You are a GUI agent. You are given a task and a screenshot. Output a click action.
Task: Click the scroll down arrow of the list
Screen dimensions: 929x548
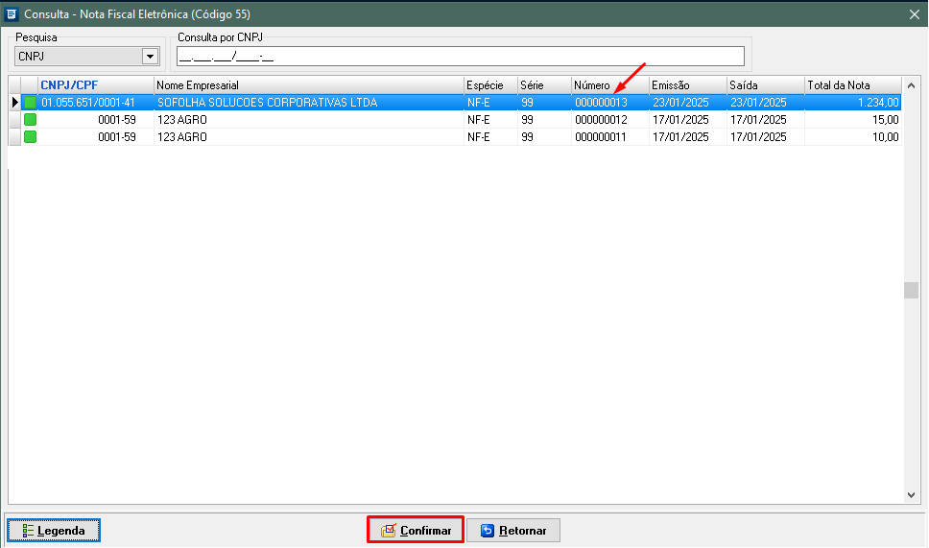pyautogui.click(x=912, y=495)
